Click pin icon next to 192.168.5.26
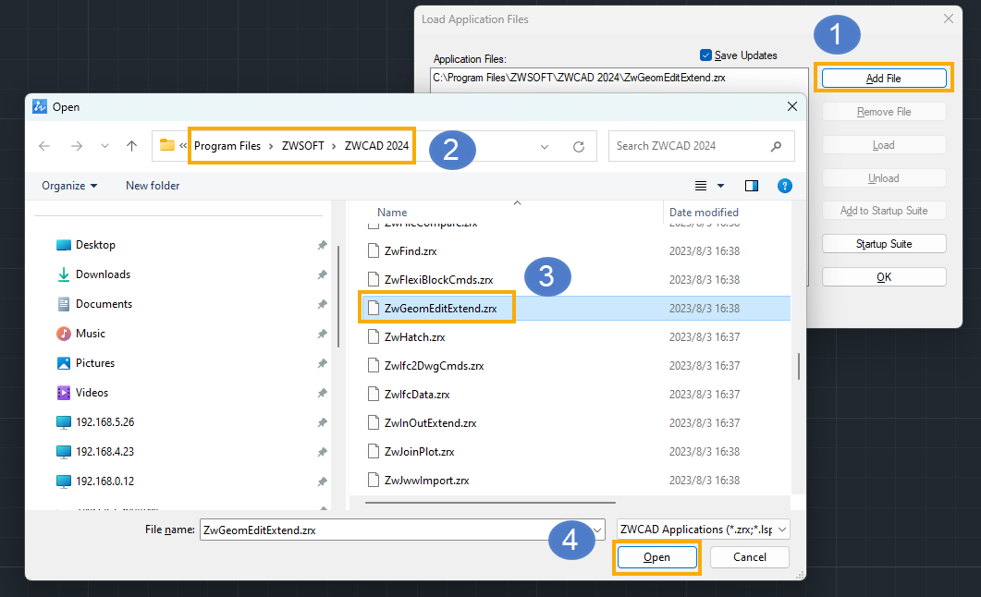This screenshot has height=597, width=981. tap(322, 422)
